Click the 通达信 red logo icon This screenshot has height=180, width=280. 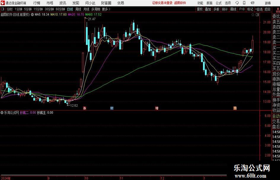click(3, 3)
